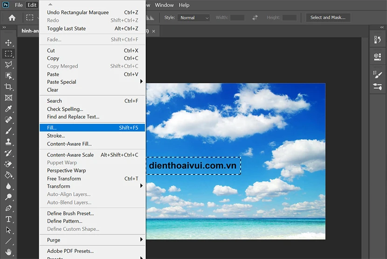Screen dimensions: 387x259
Task: Open the Style dropdown showing Normal
Action: 193,18
